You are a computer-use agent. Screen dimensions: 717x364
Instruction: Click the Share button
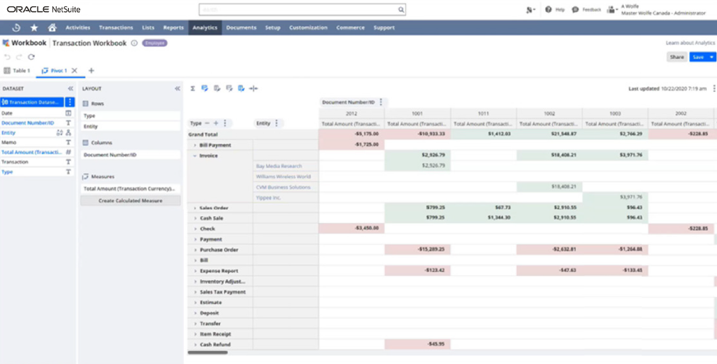click(677, 57)
